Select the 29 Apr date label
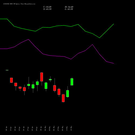This screenshot has height=135, width=135. pyautogui.click(x=37, y=129)
